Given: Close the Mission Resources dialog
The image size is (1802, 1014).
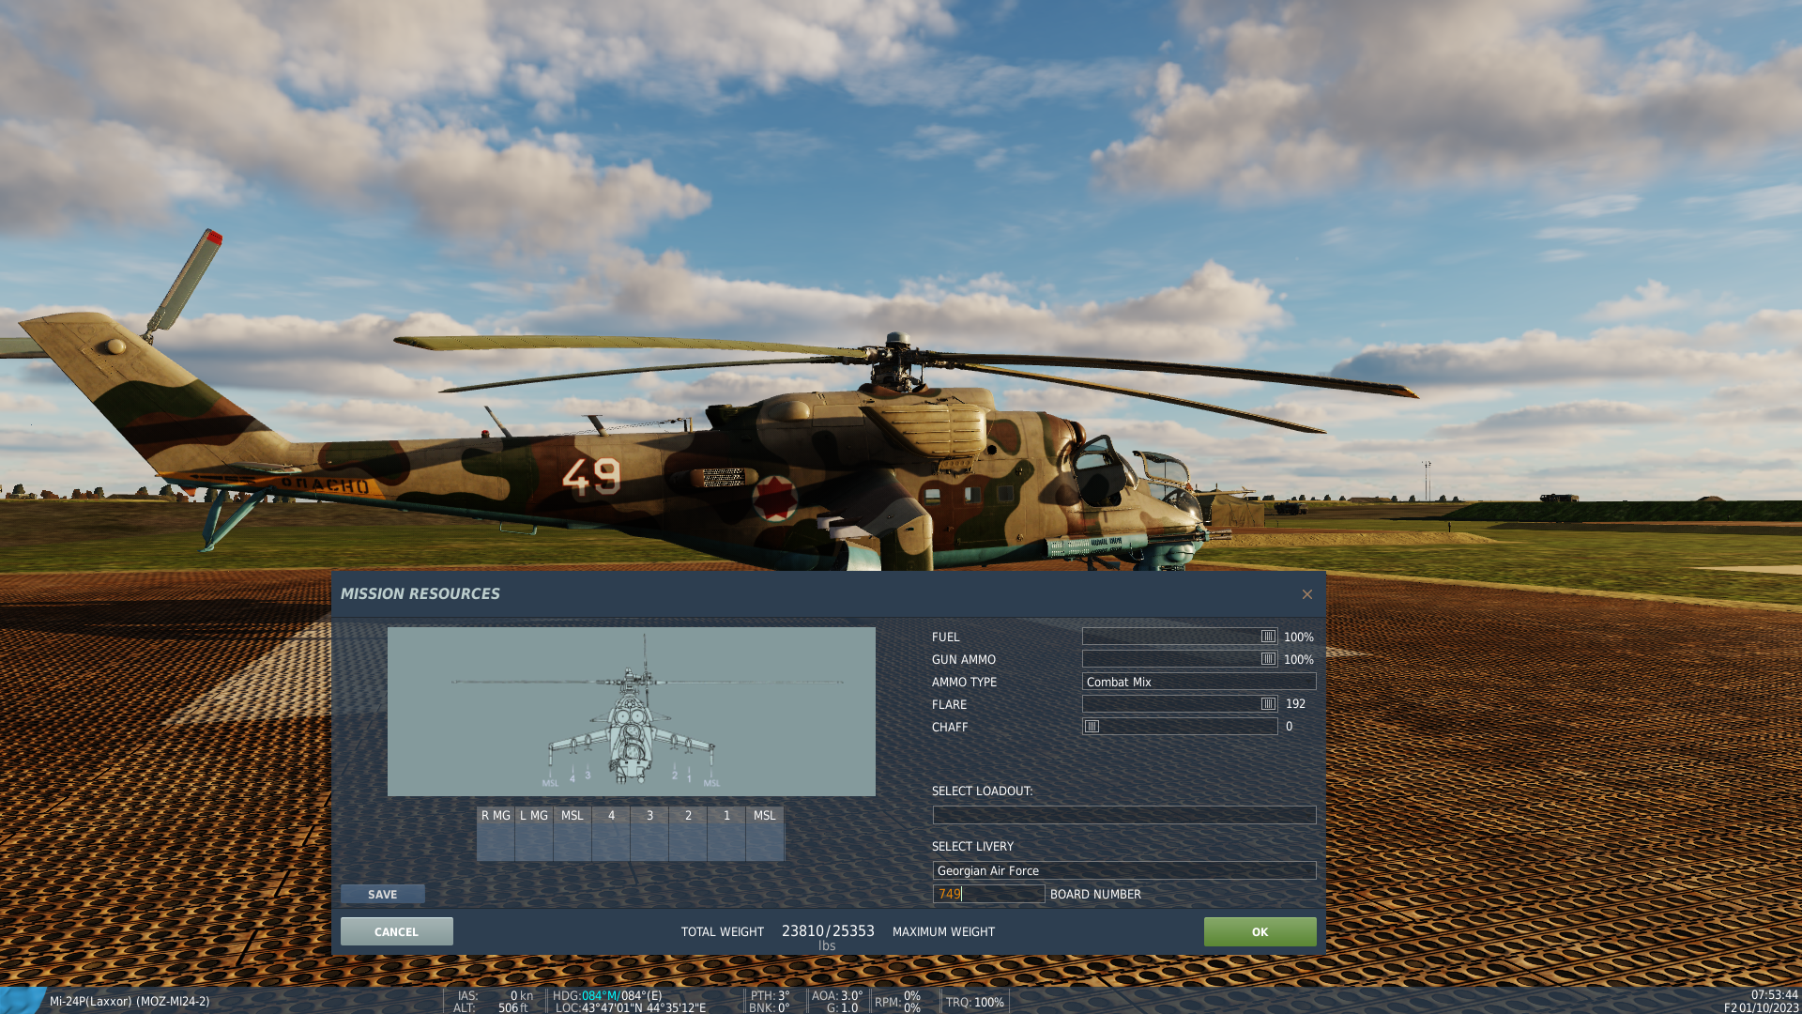Looking at the screenshot, I should click(1306, 594).
